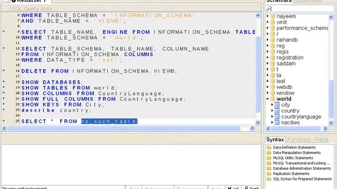Click the table icon beside nacities
The height and width of the screenshot is (189, 337).
[x=277, y=122]
